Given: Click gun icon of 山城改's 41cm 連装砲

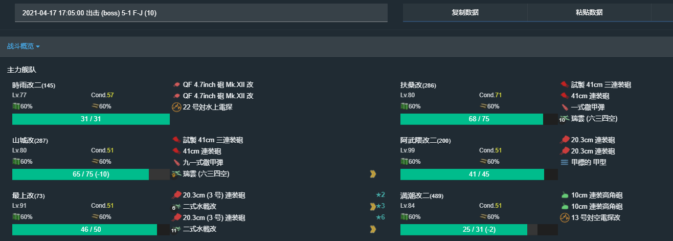Looking at the screenshot, I should coord(176,151).
